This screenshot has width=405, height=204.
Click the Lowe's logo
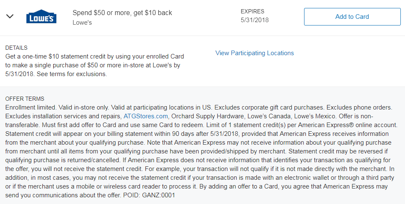[41, 17]
